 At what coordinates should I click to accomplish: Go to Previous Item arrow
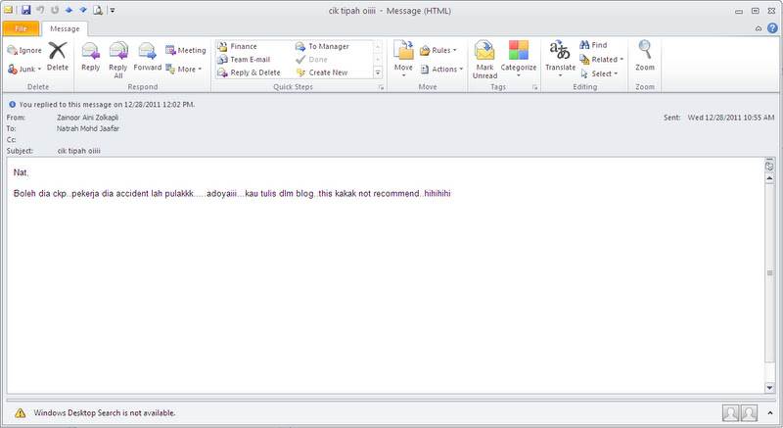coord(69,10)
